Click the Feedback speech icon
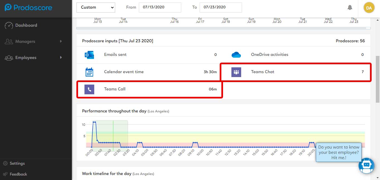 (x=5, y=174)
